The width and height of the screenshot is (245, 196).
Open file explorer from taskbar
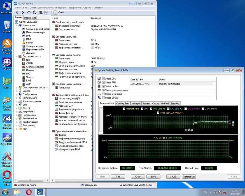[17, 192]
